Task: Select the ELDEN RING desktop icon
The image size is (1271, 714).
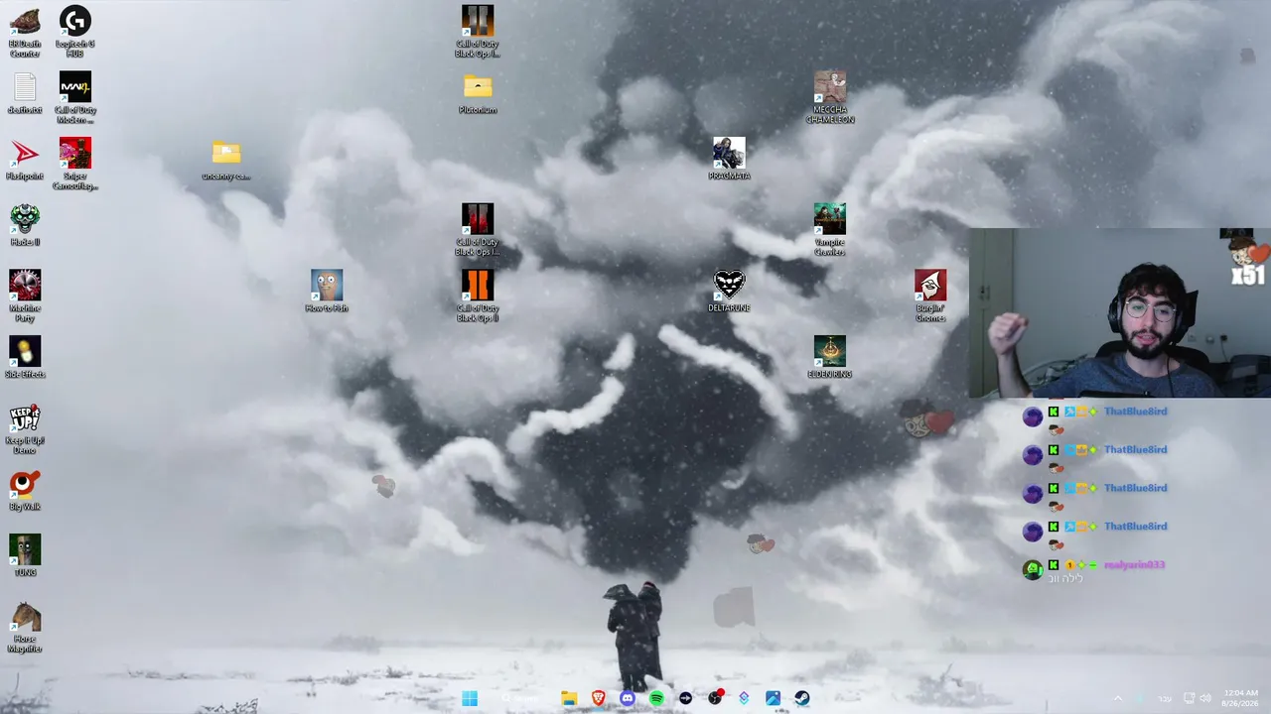Action: click(830, 357)
